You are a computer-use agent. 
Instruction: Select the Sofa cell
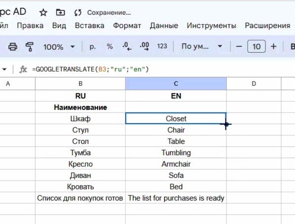(x=176, y=175)
